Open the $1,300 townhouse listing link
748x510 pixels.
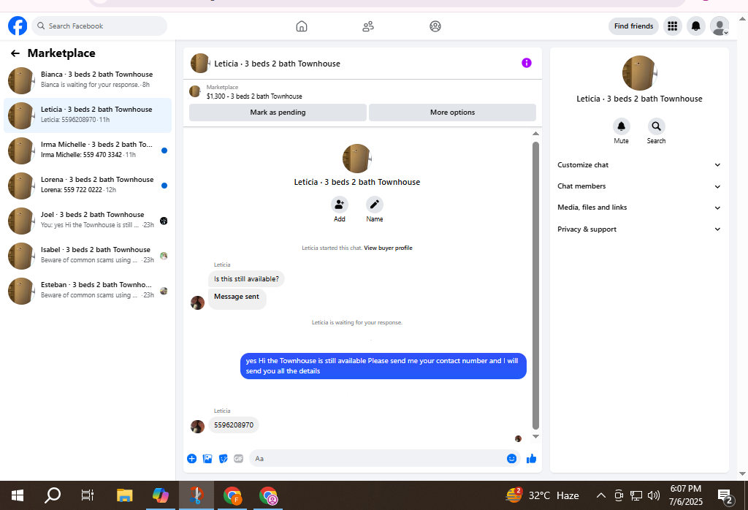[254, 96]
